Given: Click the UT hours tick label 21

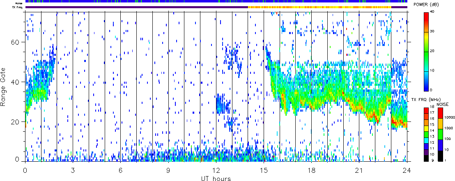Looking at the screenshot, I should tap(359, 170).
